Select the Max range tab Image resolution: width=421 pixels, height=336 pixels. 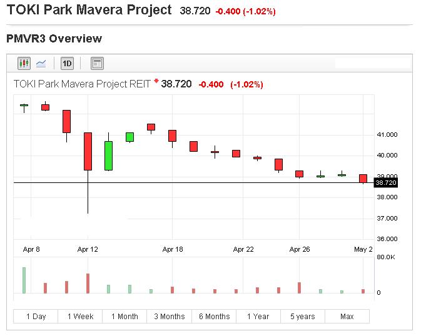[x=347, y=317]
